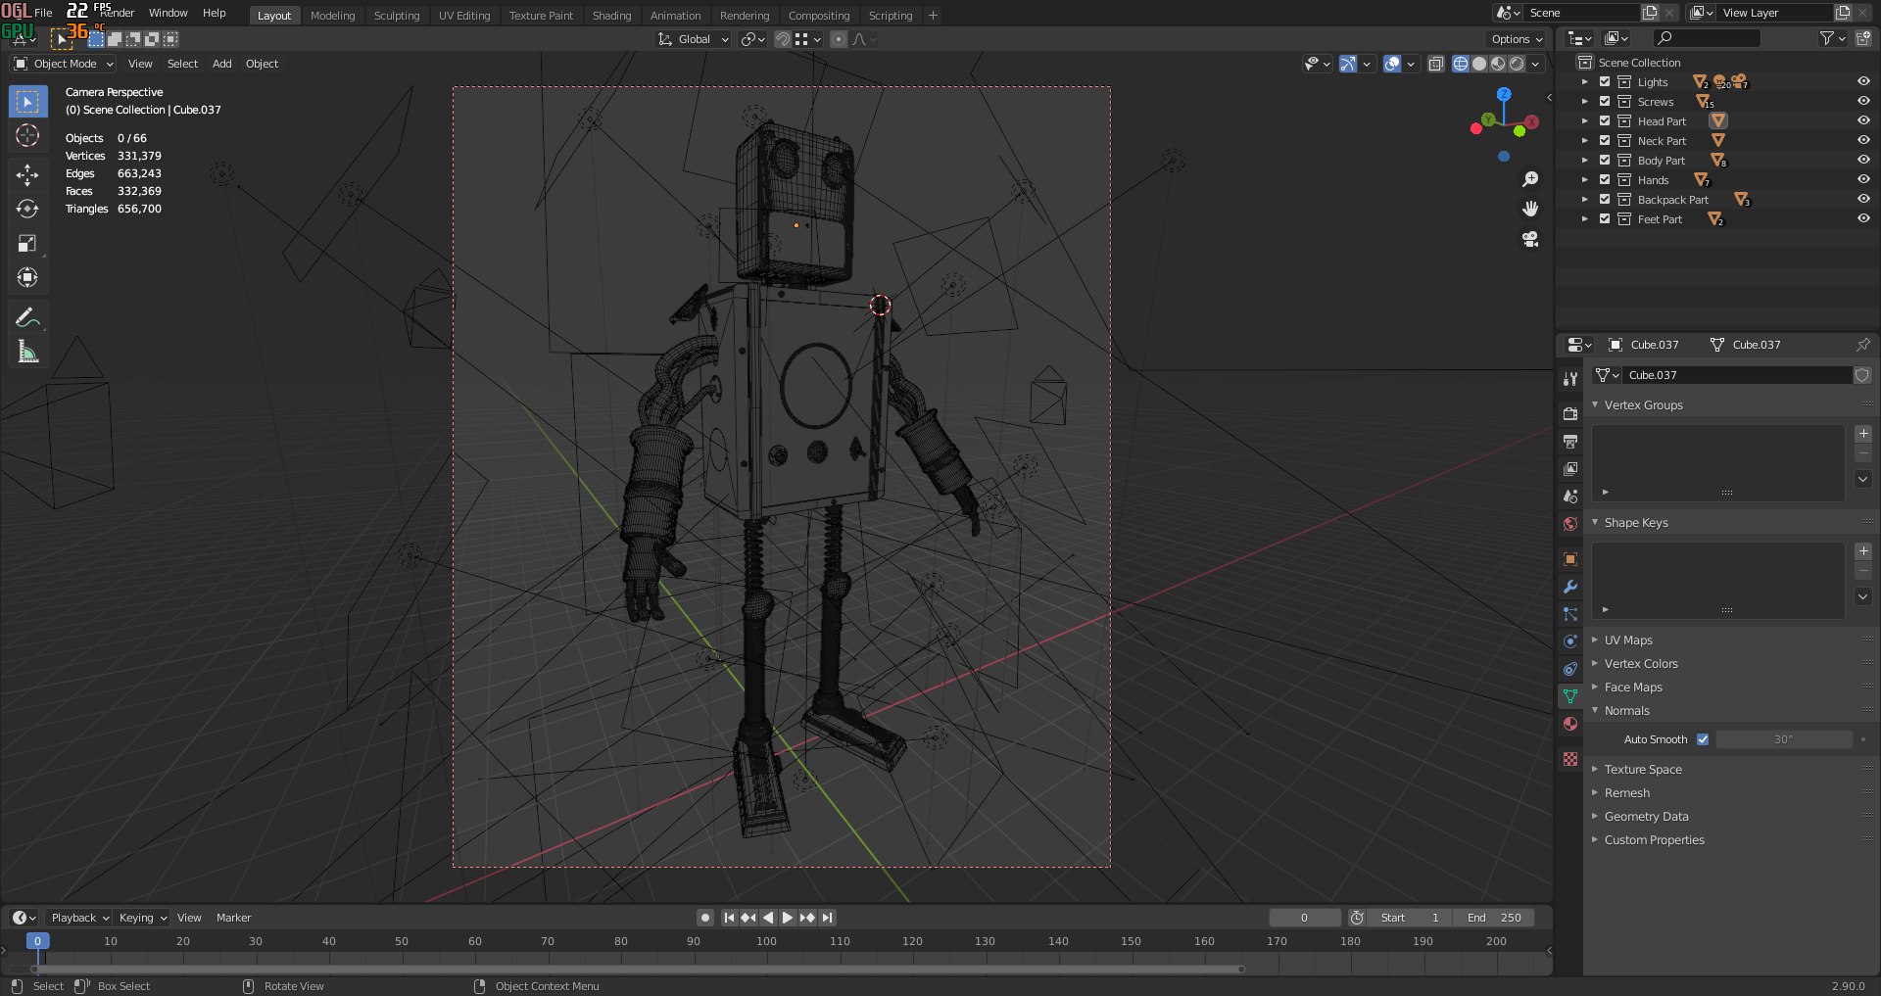Activate the Select Box tool
Screen dimensions: 1881x996
tap(27, 102)
